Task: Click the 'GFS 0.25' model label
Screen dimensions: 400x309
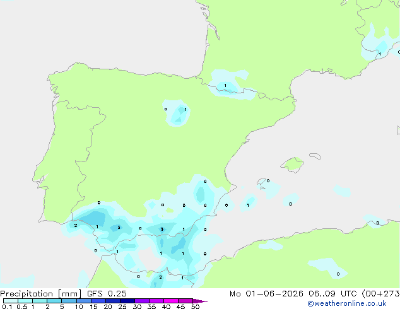Action: [107, 294]
